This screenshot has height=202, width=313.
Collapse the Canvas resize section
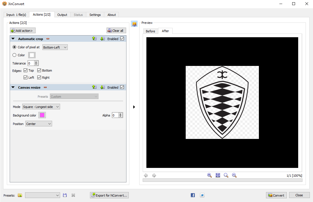[x=13, y=88]
